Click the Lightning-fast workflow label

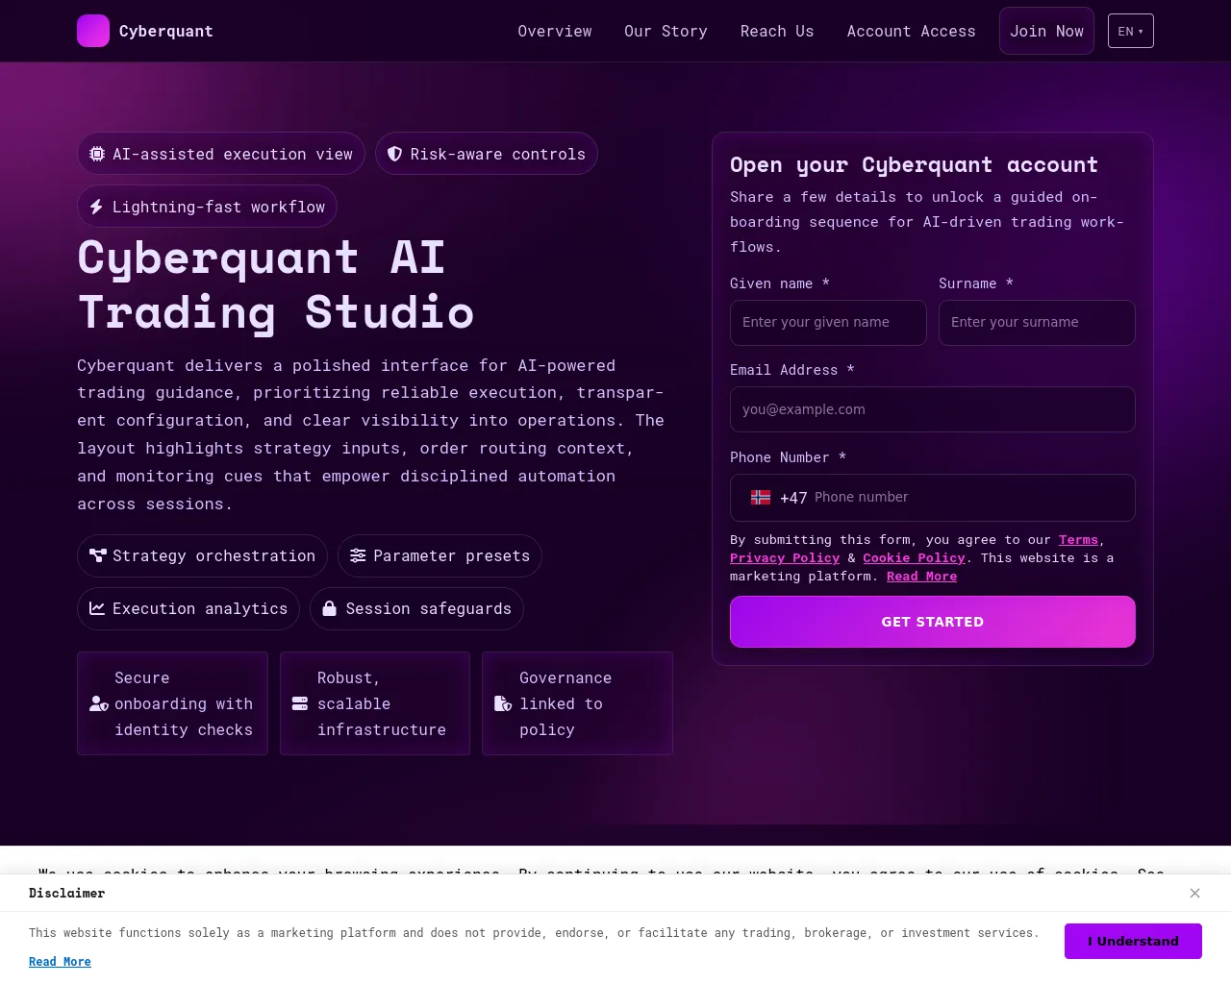click(x=218, y=207)
